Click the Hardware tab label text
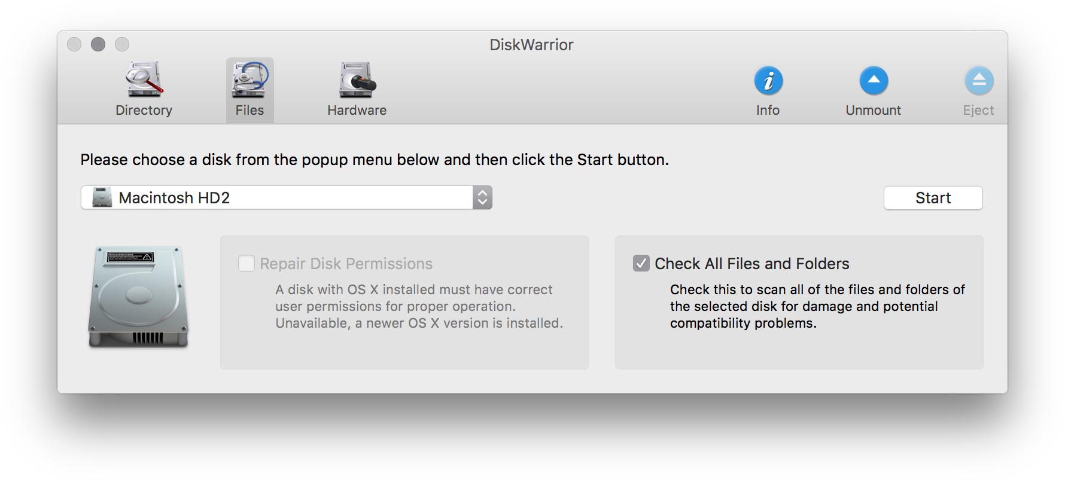 point(357,111)
